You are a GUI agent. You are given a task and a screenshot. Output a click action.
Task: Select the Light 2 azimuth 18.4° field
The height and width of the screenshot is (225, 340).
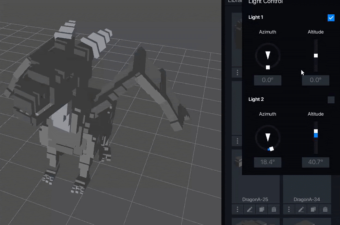[268, 162]
